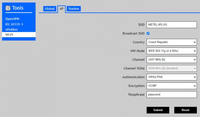Click the disabled Channel 5GHz dropdown
The image size is (200, 117).
tap(171, 68)
